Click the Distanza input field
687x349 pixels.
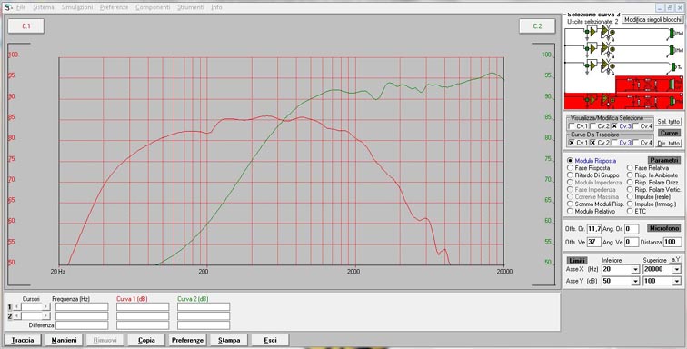[672, 242]
